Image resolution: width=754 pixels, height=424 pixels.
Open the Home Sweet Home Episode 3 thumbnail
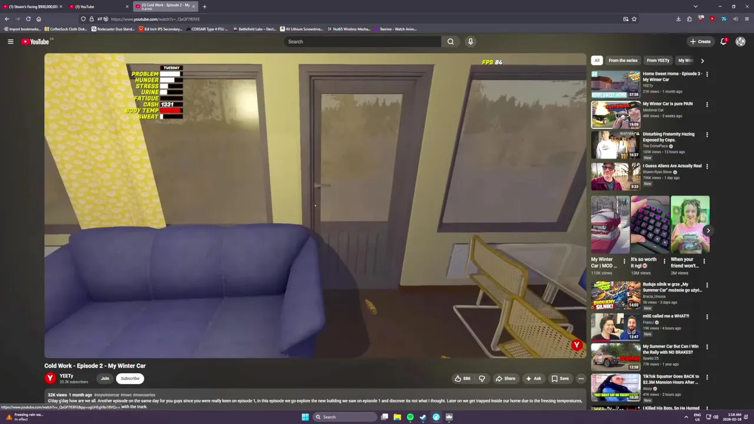tap(616, 84)
